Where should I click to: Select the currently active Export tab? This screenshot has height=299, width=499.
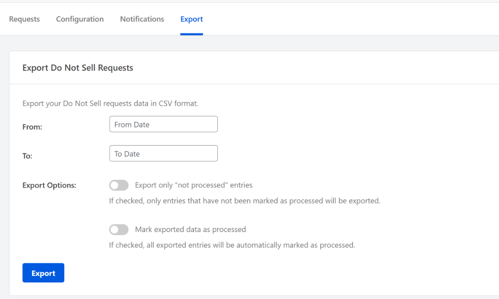pos(191,19)
